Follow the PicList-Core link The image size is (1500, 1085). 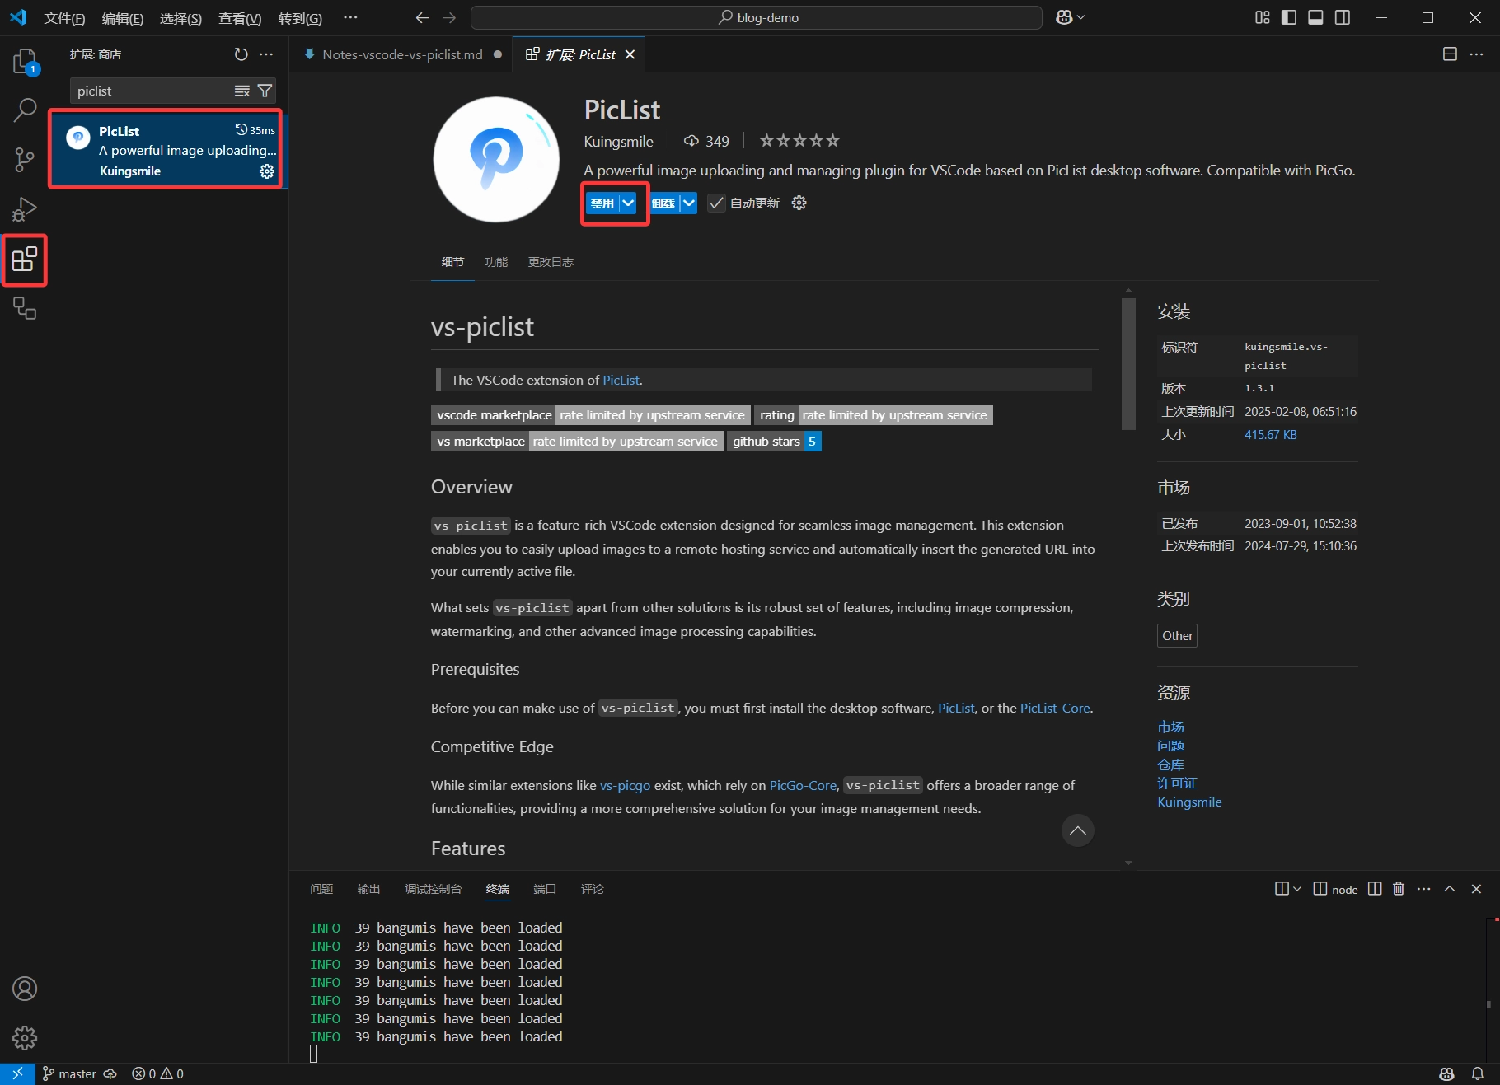tap(1055, 708)
